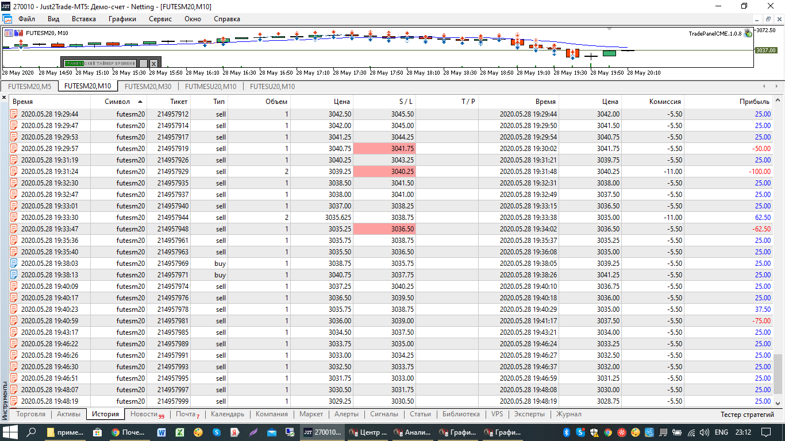Toggle the empty square button on timer widget
This screenshot has height=441, width=785.
[143, 63]
